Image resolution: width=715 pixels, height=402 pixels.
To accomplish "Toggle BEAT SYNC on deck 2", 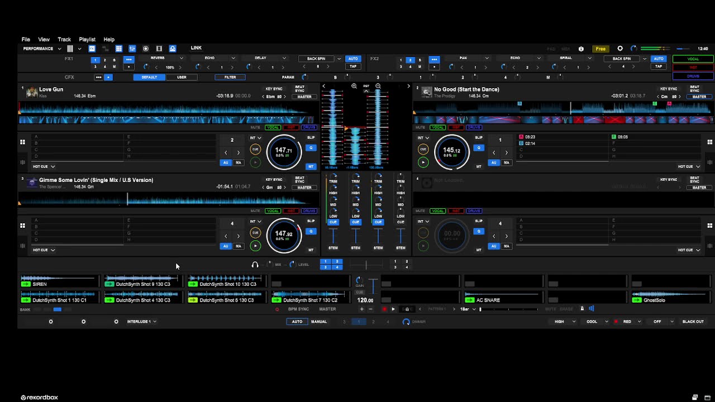I will [694, 89].
